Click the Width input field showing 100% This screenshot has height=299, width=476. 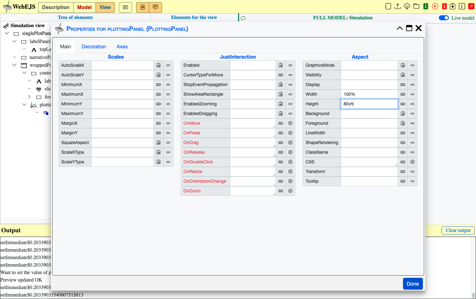tap(369, 94)
